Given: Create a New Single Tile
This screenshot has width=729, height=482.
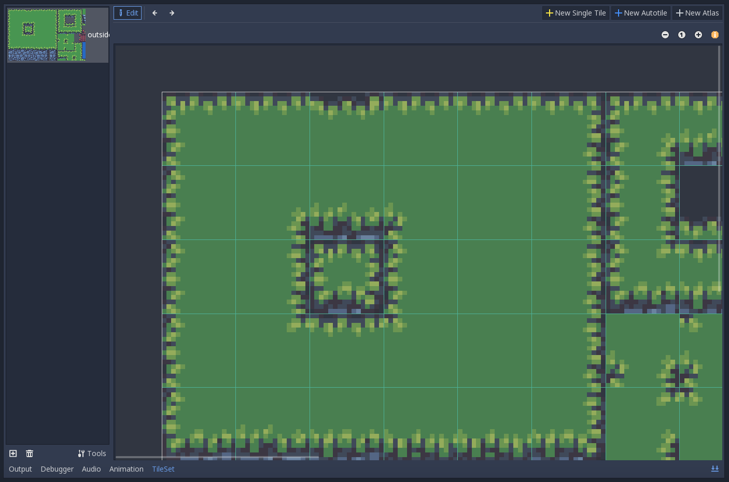Looking at the screenshot, I should click(575, 12).
